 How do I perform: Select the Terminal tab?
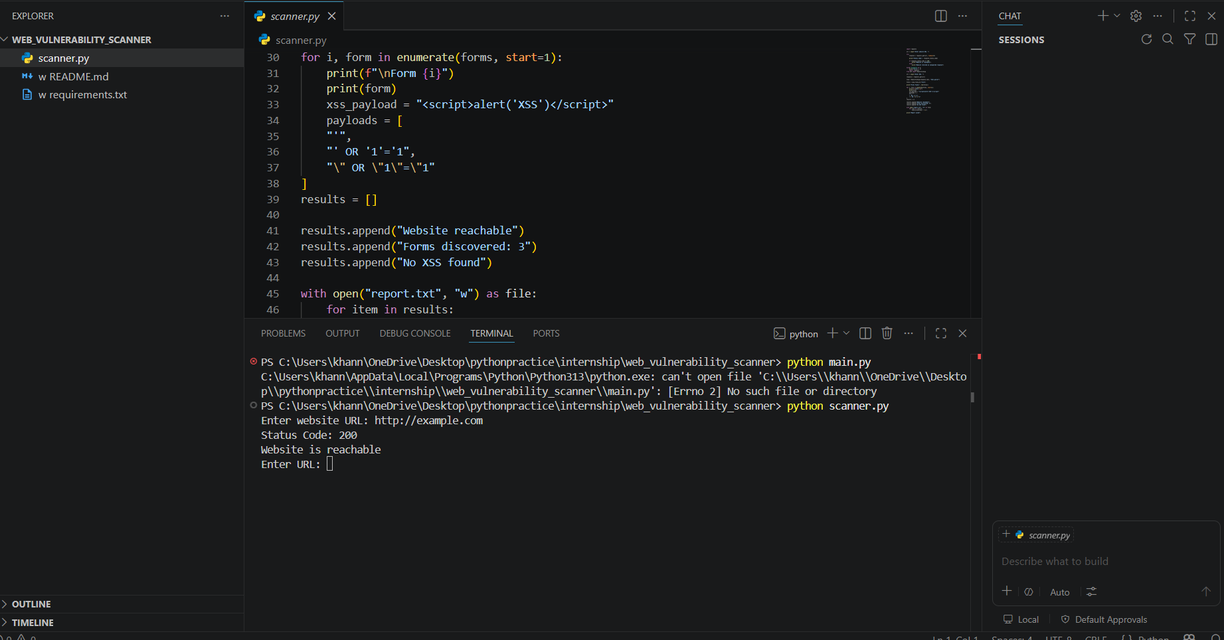coord(491,333)
